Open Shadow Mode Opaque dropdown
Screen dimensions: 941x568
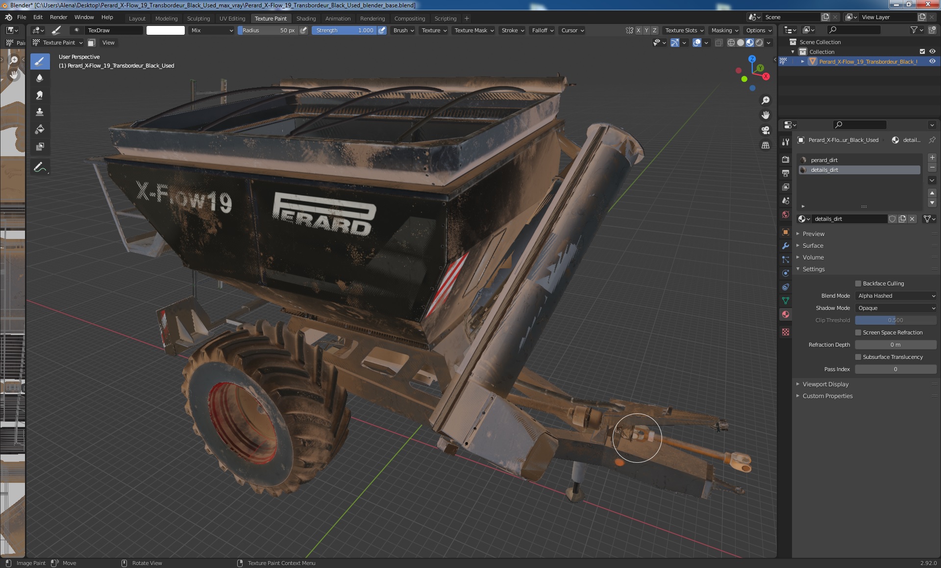coord(896,308)
